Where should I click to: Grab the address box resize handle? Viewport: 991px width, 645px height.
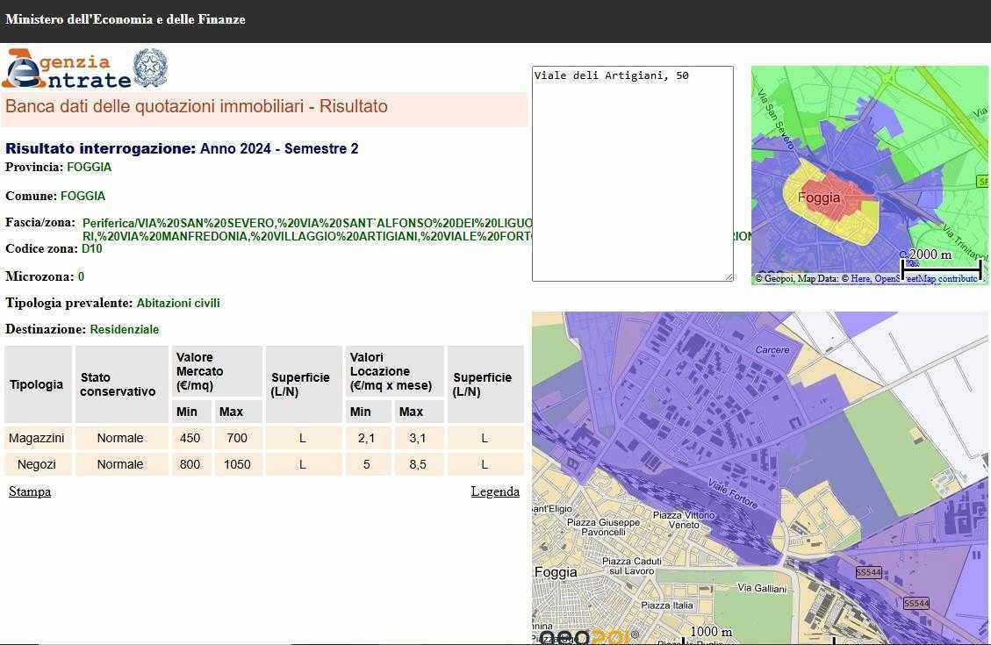[728, 276]
